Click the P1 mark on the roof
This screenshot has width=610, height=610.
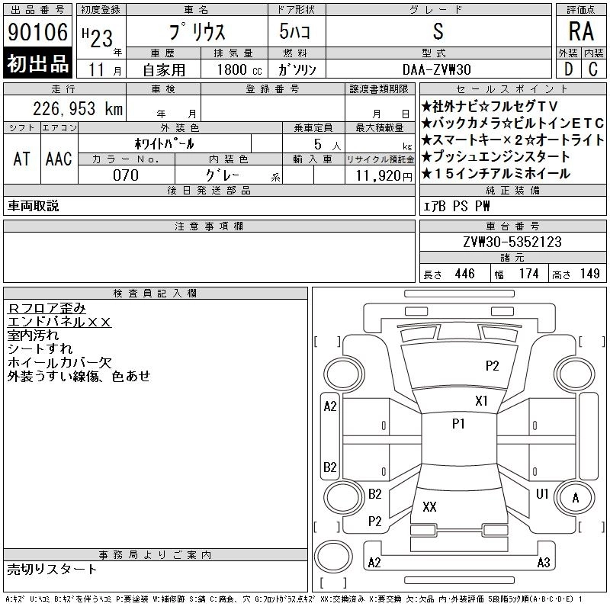pyautogui.click(x=458, y=423)
